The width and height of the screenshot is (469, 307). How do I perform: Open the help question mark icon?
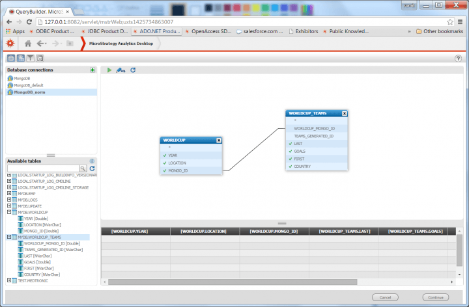coord(458,59)
